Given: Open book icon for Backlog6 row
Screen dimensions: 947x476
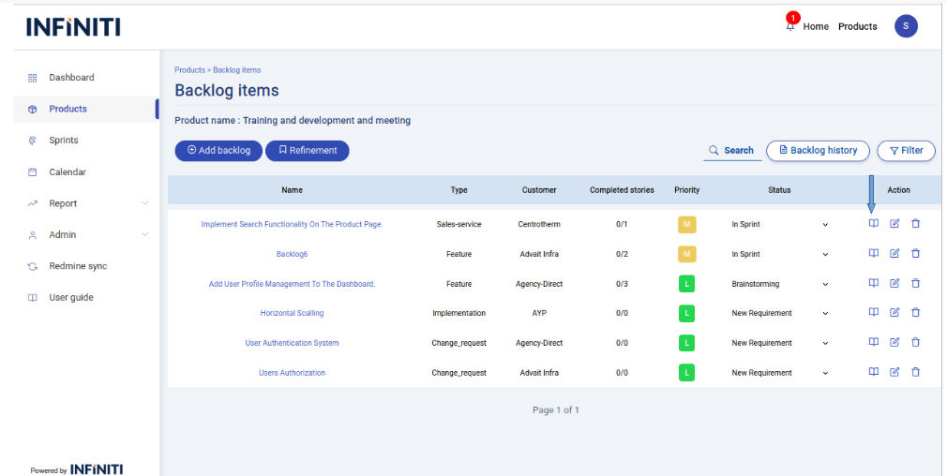Looking at the screenshot, I should [x=873, y=253].
